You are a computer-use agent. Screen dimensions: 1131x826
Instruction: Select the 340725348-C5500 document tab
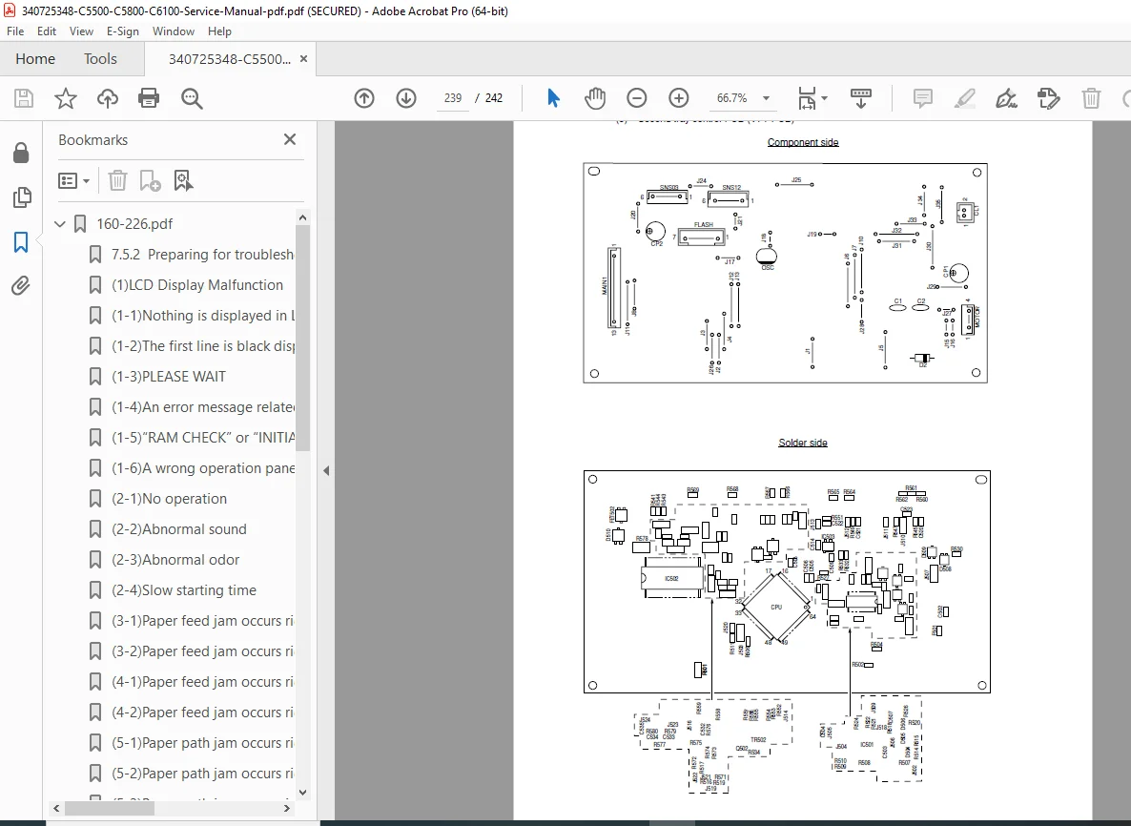tap(230, 59)
